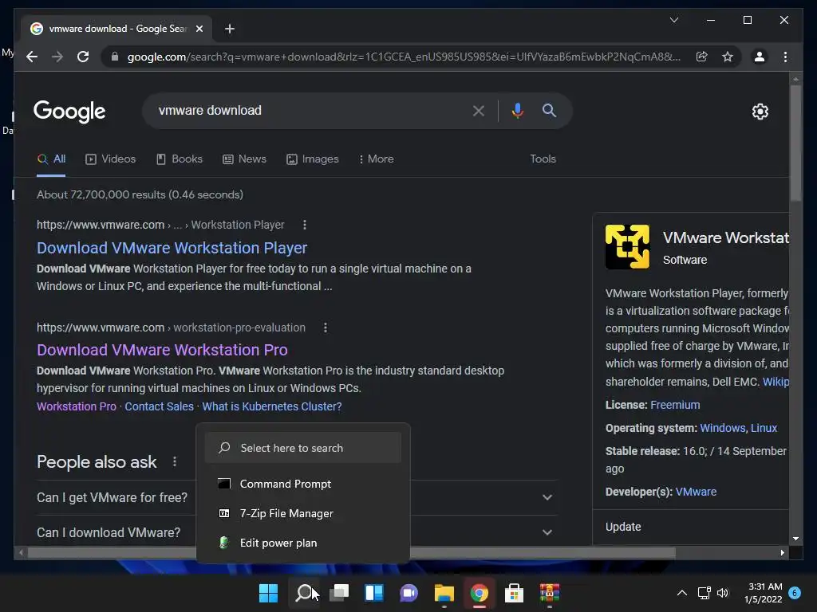Viewport: 817px width, 612px height.
Task: Open Command Prompt from search flyout
Action: click(x=302, y=484)
